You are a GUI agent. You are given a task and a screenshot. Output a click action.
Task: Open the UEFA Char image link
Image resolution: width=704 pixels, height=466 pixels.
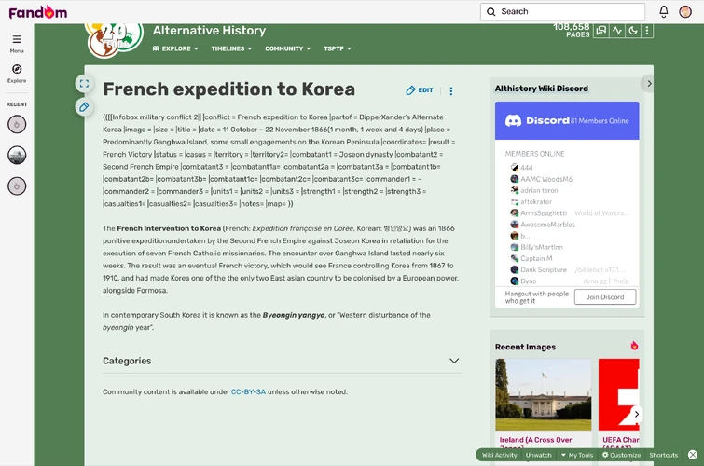coord(620,440)
